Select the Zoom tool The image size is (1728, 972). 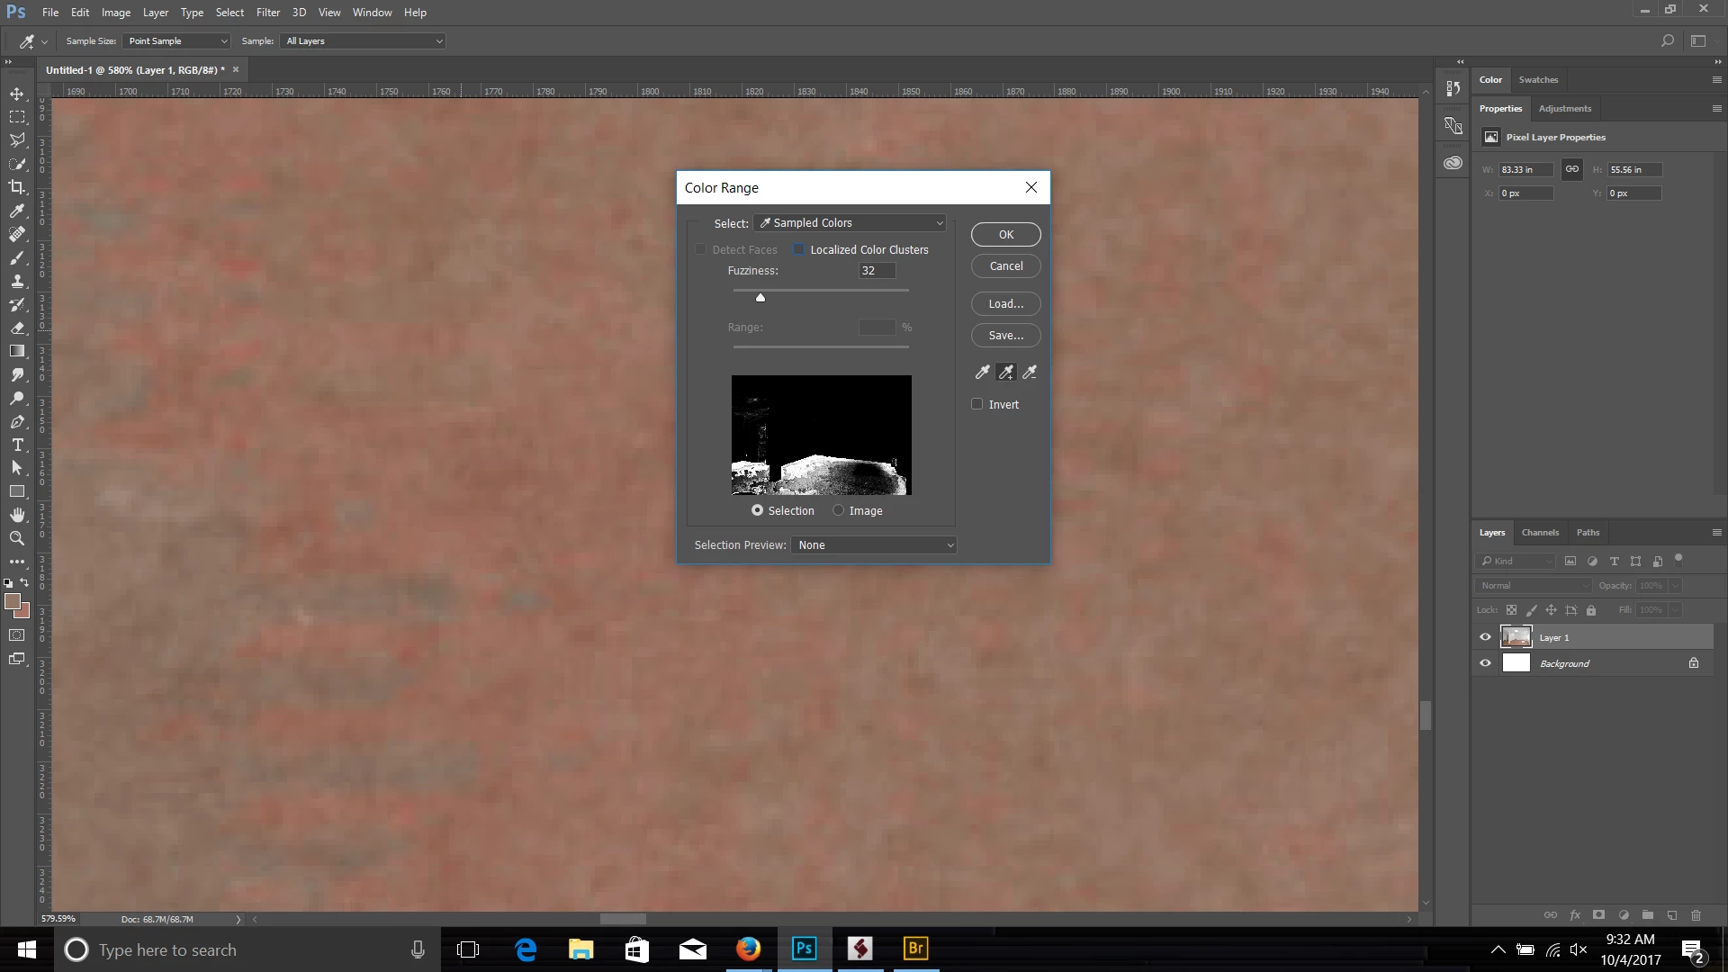click(x=17, y=538)
